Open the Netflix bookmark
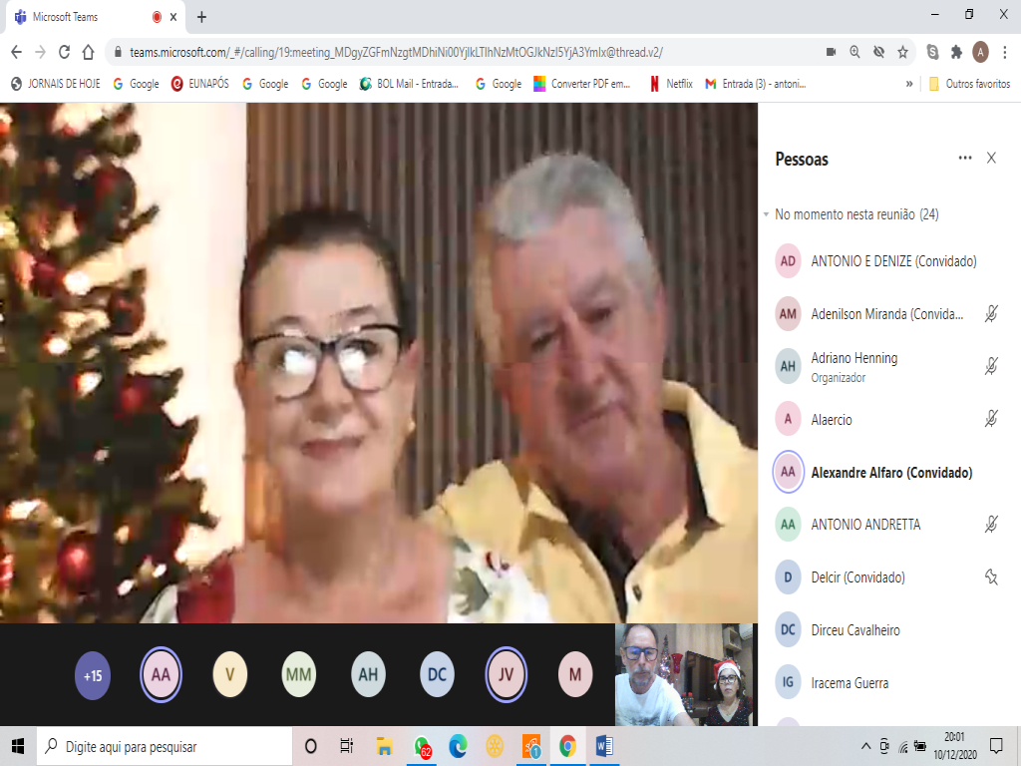1021x766 pixels. [671, 84]
